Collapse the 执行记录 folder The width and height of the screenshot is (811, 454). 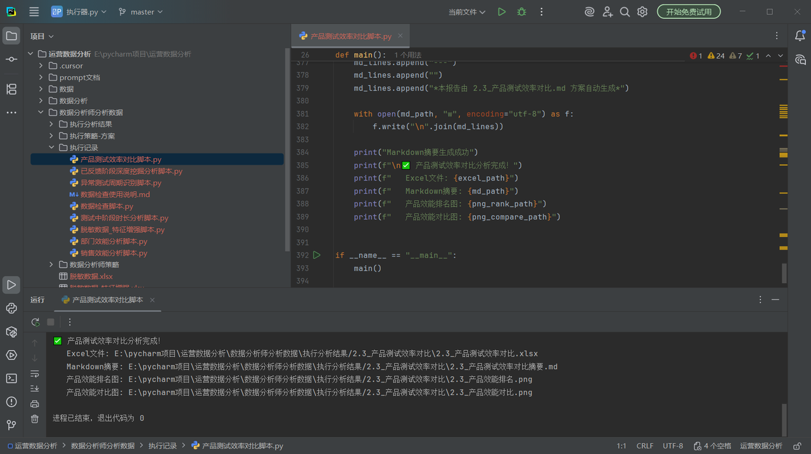[52, 148]
